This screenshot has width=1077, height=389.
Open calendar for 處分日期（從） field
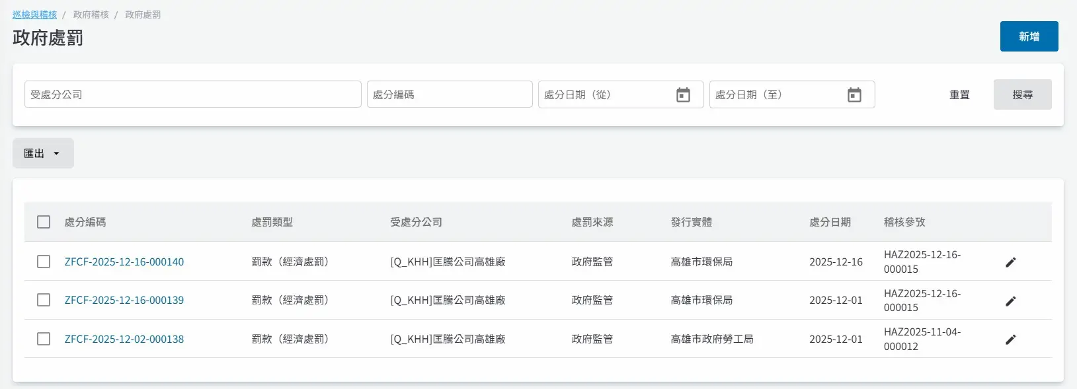(x=683, y=95)
